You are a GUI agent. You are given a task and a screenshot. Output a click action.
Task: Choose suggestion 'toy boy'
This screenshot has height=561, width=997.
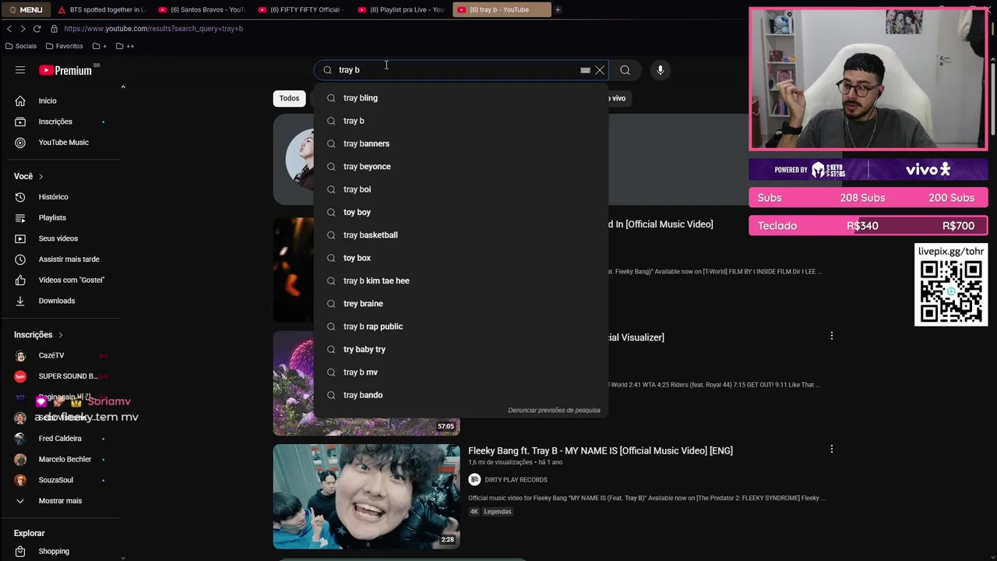pos(461,212)
